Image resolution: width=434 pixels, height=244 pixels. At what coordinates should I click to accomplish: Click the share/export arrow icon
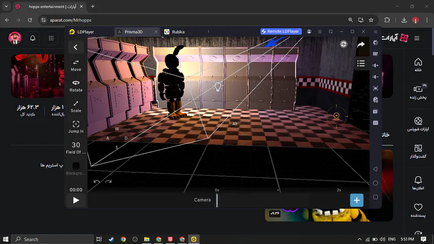tap(361, 44)
